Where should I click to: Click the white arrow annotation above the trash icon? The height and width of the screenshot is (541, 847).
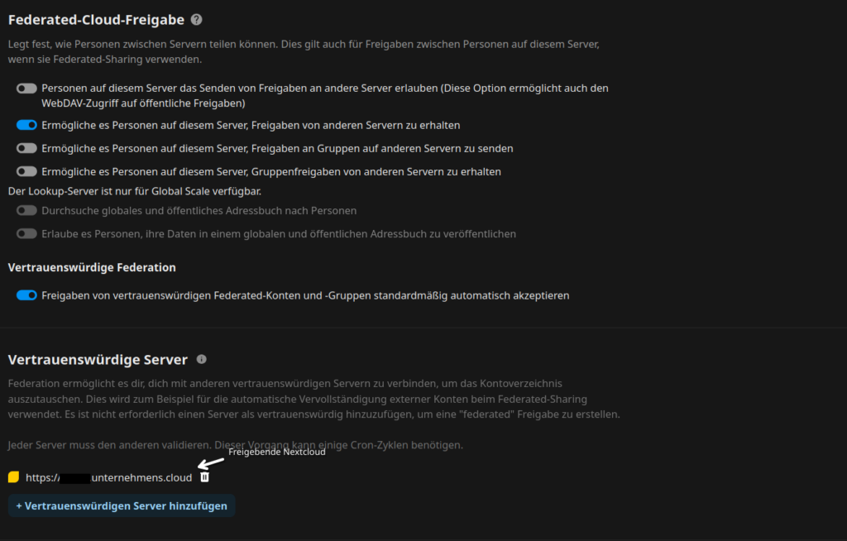(212, 463)
